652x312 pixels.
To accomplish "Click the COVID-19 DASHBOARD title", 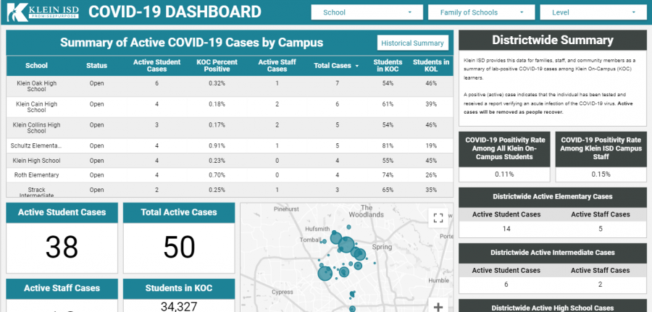I will pyautogui.click(x=175, y=12).
